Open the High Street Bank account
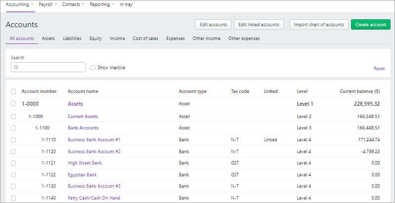This screenshot has width=395, height=203. coord(85,163)
